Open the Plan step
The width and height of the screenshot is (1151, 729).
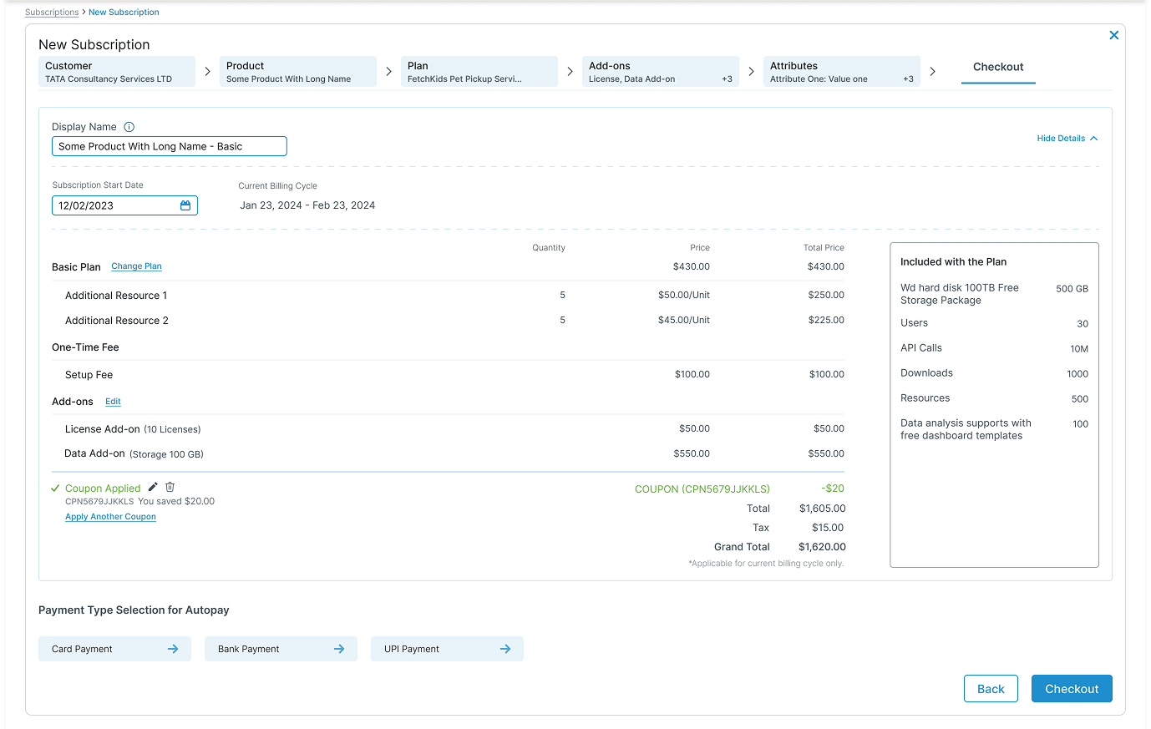[x=479, y=72]
